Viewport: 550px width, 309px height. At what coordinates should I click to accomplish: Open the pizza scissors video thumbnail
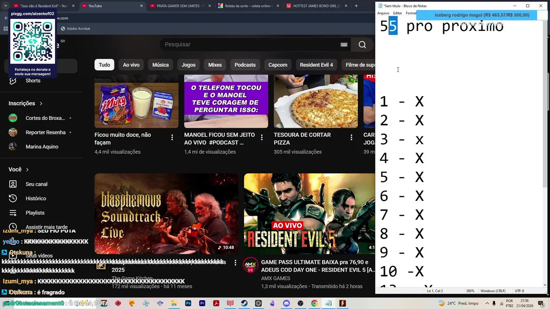[316, 101]
